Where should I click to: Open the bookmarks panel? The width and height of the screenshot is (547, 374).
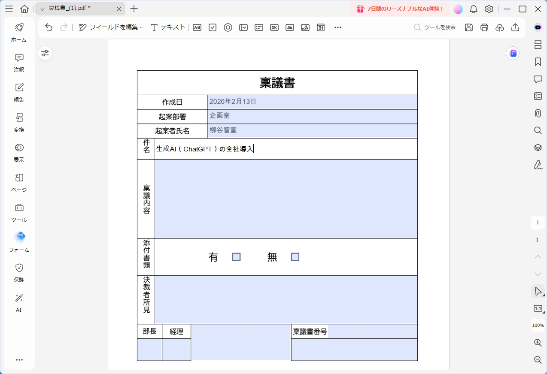[x=538, y=62]
